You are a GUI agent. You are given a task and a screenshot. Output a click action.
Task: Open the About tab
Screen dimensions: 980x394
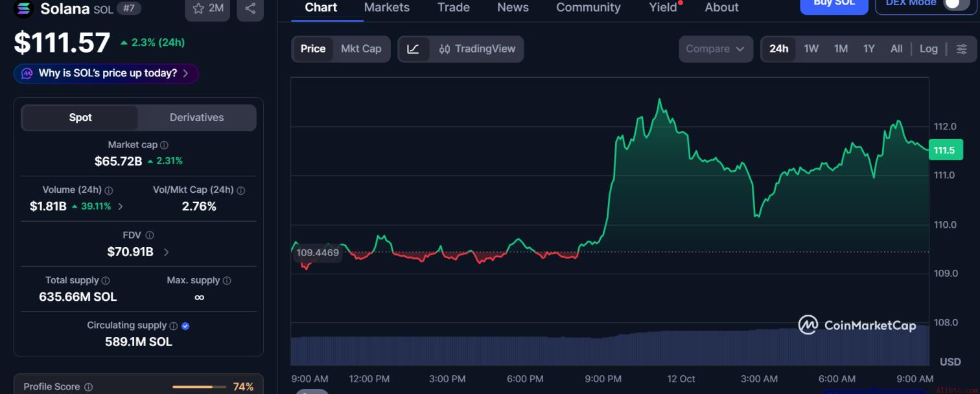point(721,8)
